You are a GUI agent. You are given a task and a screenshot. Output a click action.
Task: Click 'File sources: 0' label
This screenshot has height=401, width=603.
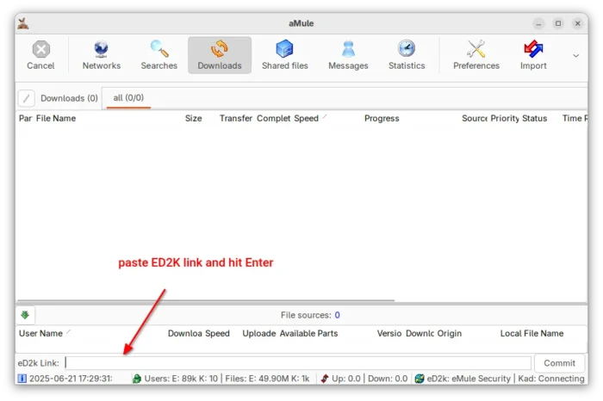310,315
